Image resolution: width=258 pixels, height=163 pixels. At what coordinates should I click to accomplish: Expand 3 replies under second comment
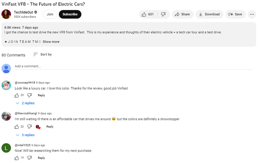[25, 135]
